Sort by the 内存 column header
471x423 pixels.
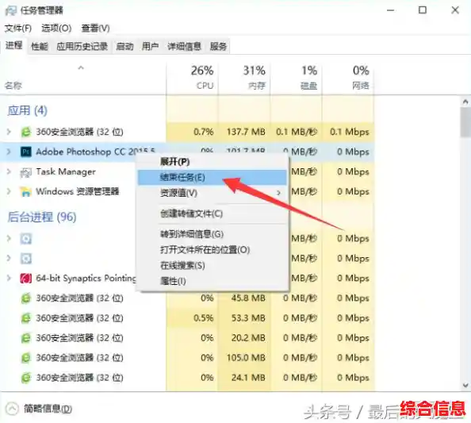pos(244,78)
